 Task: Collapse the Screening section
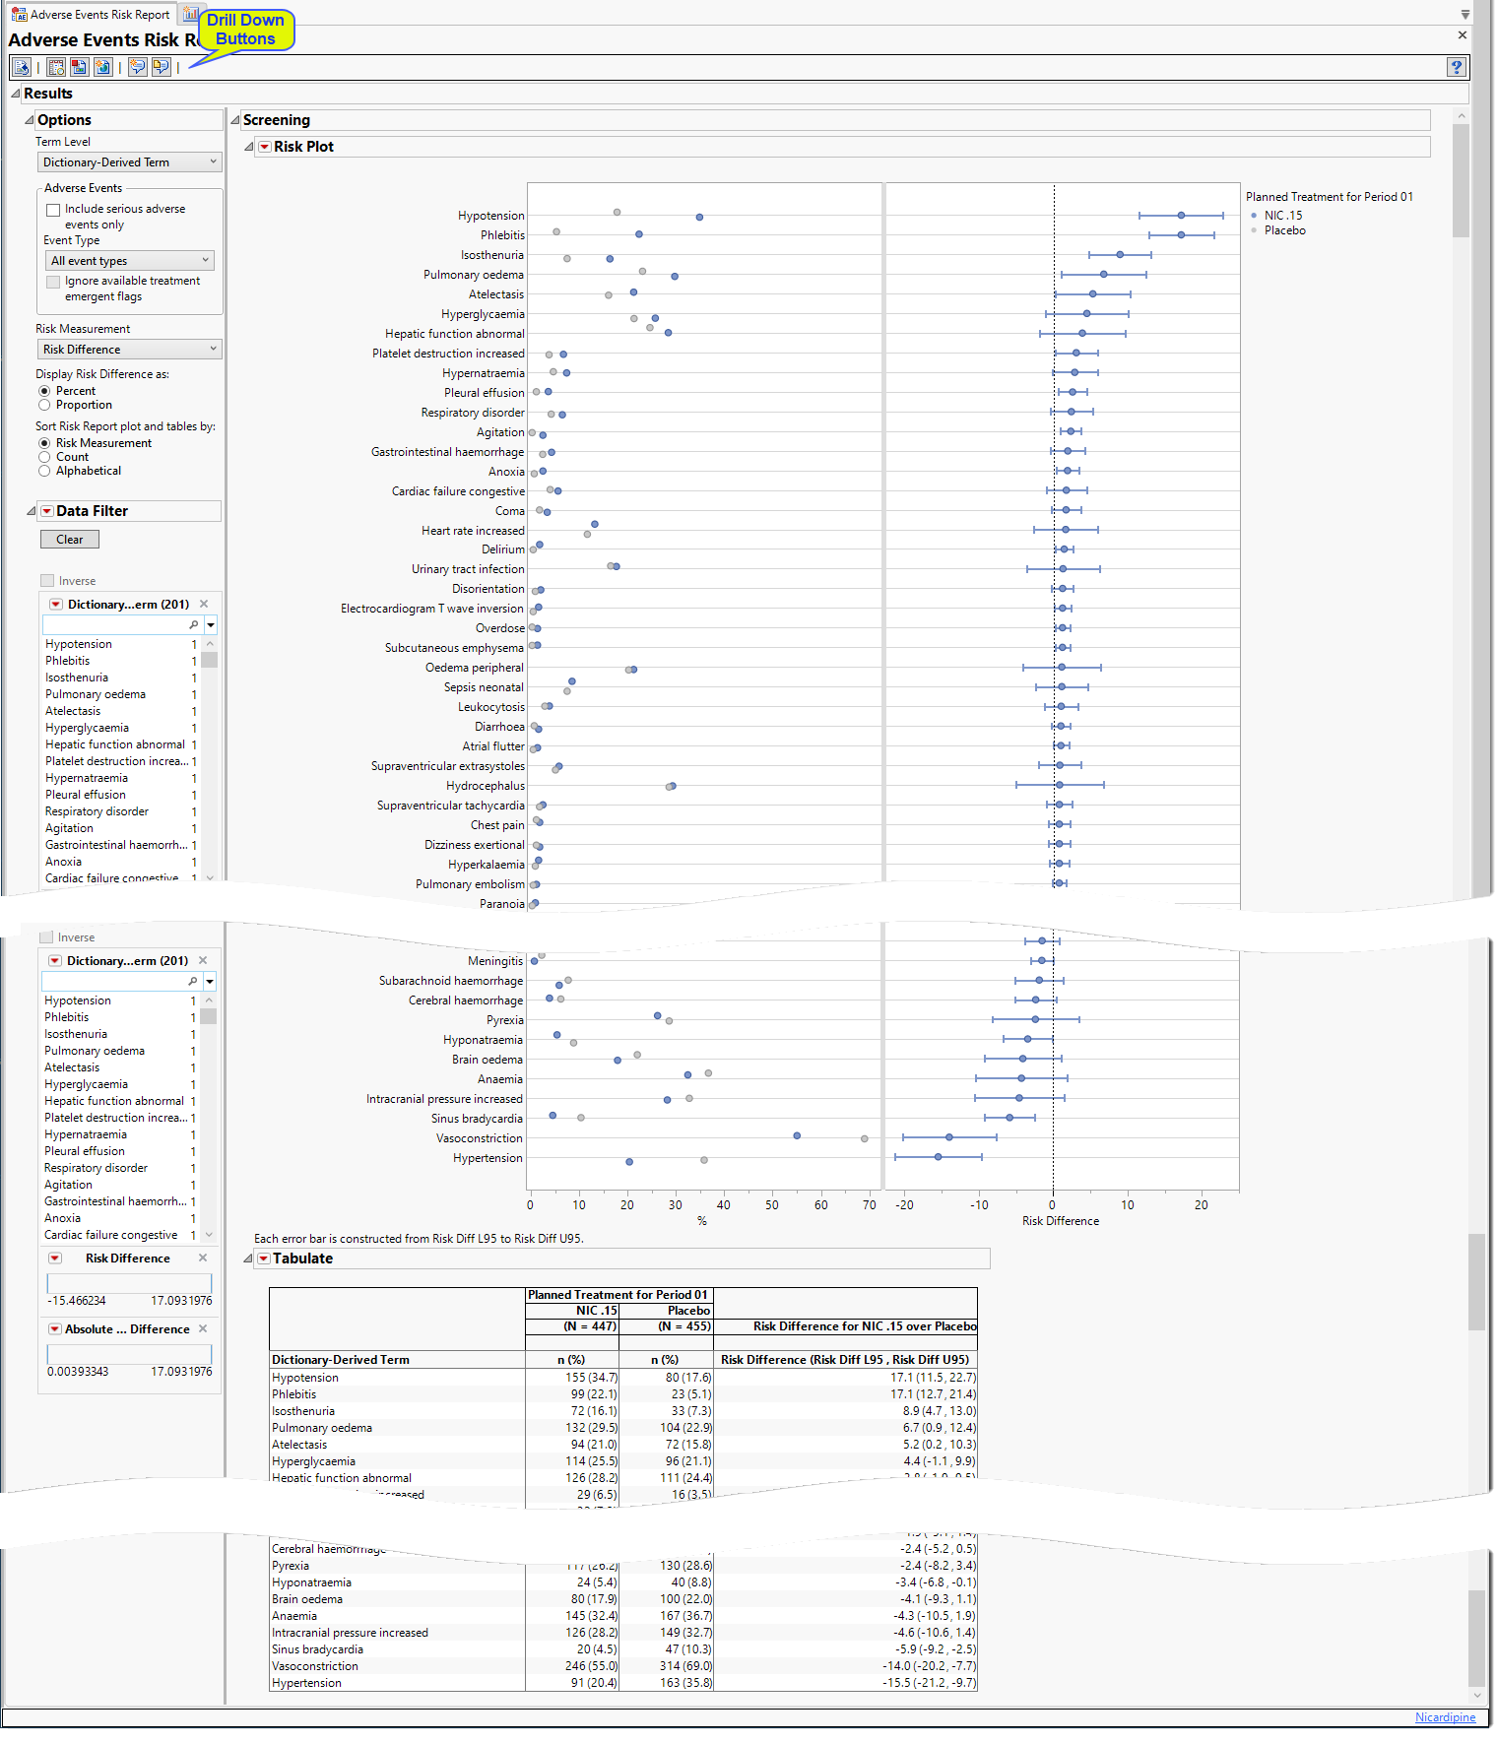pyautogui.click(x=235, y=120)
